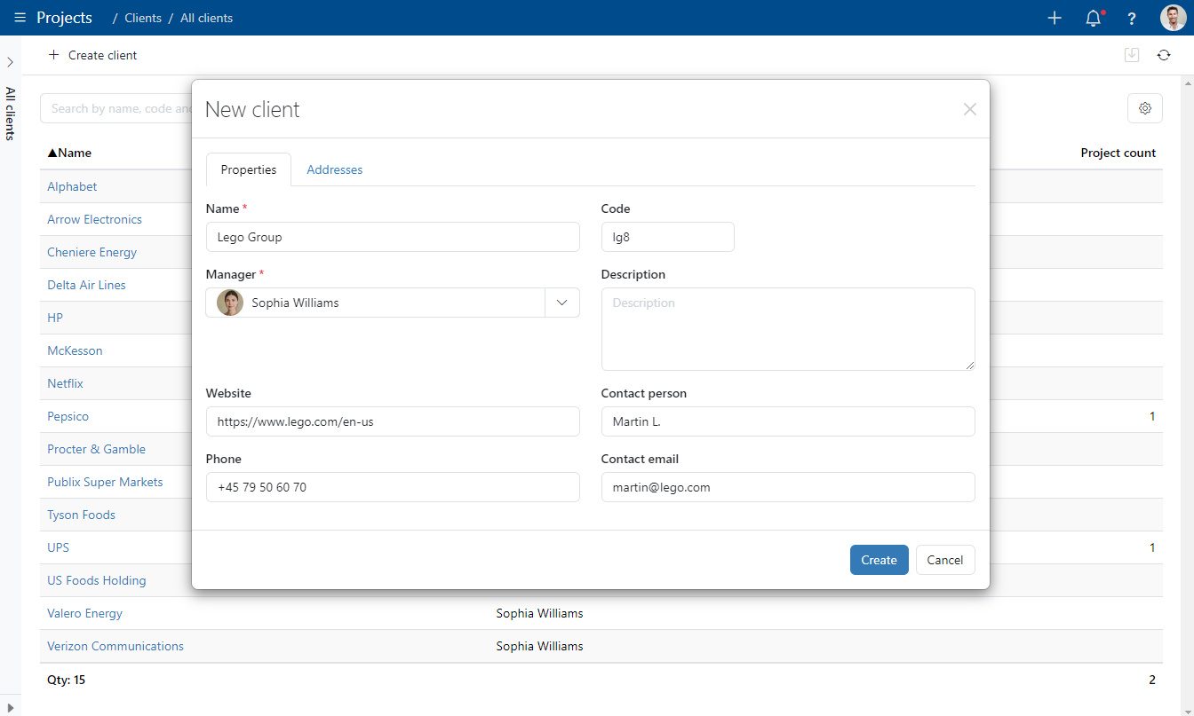
Task: Click the Projects header title
Action: coord(64,18)
